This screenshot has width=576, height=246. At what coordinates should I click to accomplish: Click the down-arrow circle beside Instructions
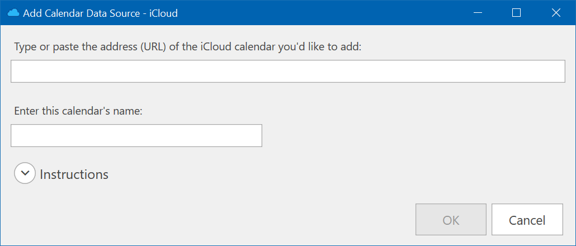point(25,173)
